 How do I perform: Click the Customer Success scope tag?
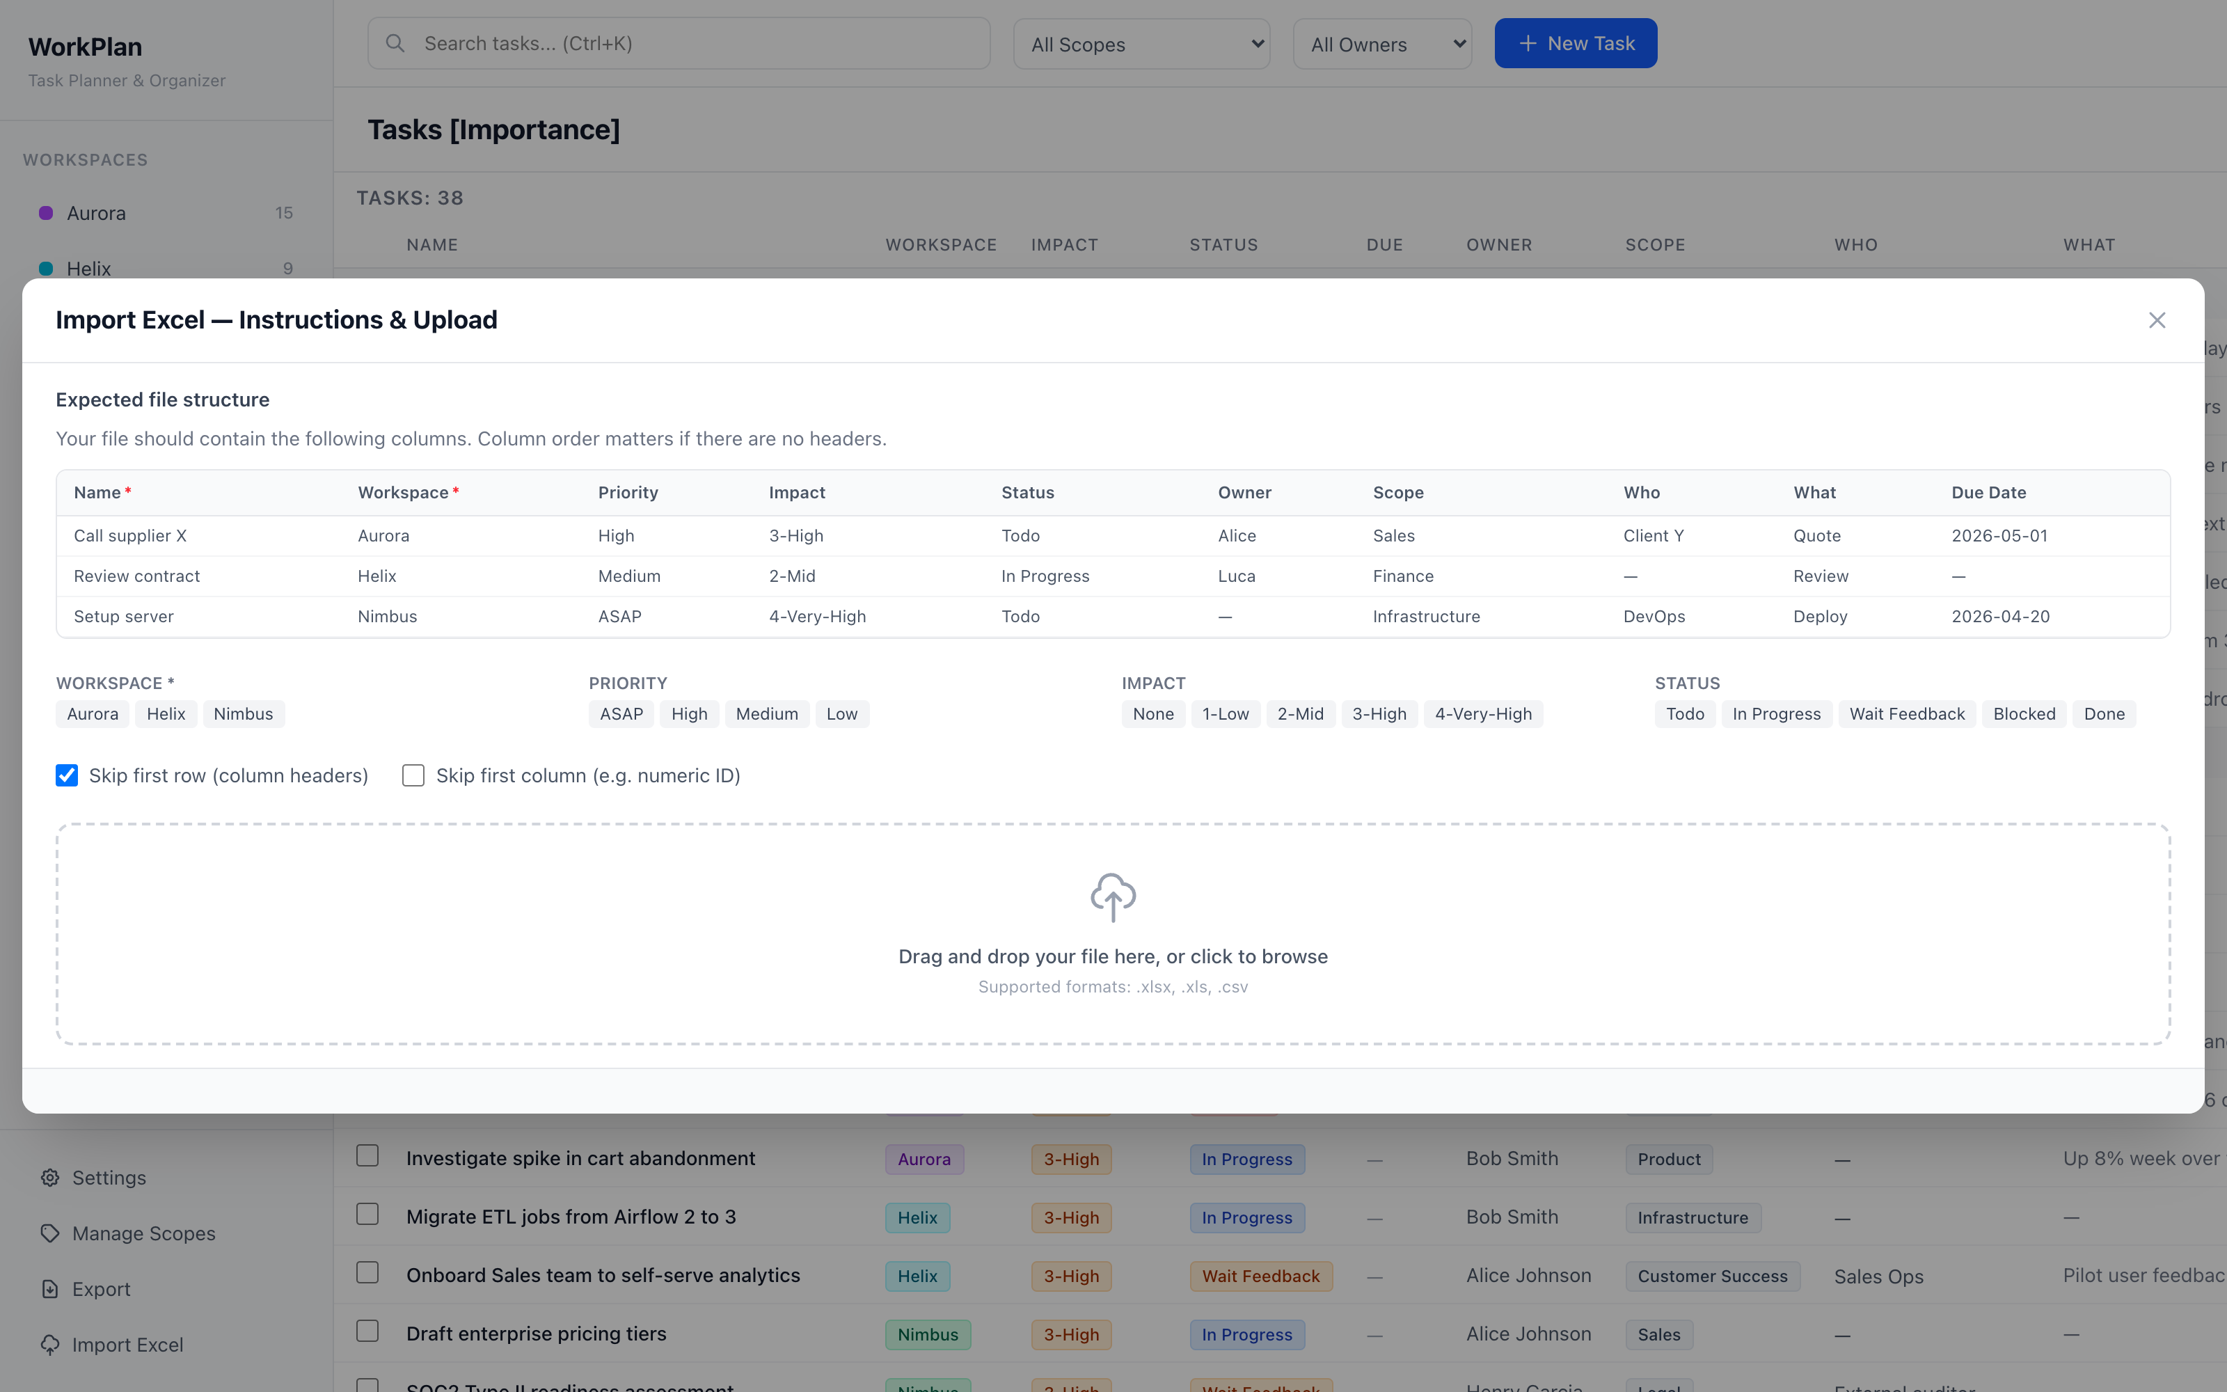1712,1276
